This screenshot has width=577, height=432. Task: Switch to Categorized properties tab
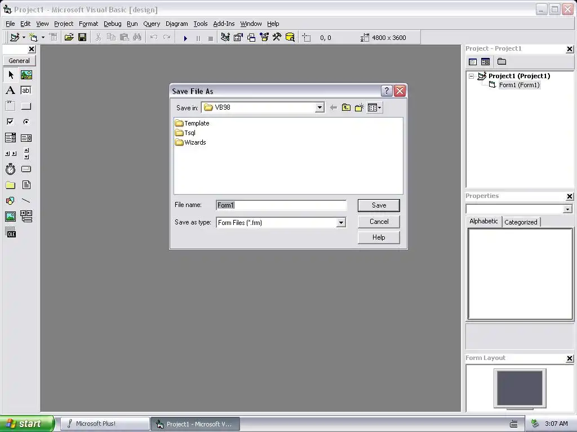tap(521, 222)
